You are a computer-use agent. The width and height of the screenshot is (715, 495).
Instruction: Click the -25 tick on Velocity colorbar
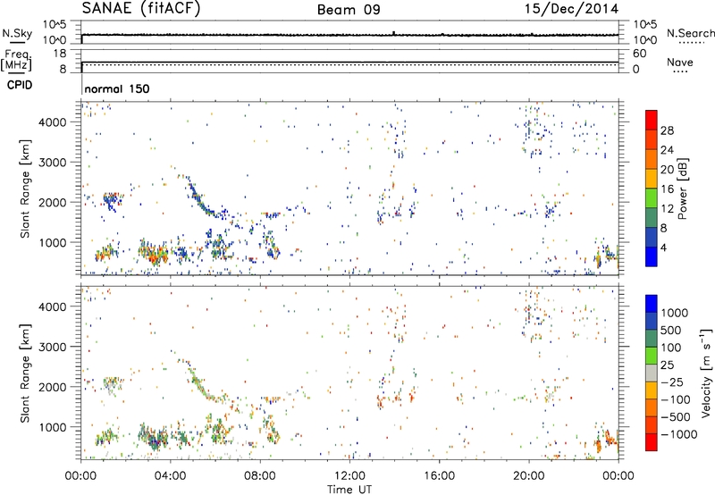tap(672, 382)
